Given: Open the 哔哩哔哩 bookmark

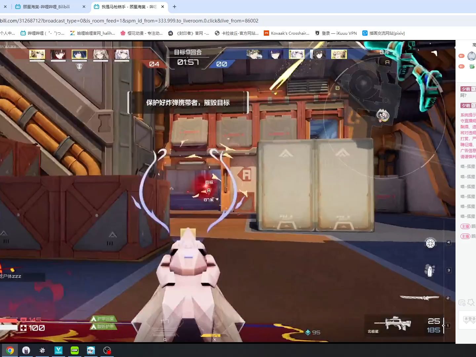Looking at the screenshot, I should (x=42, y=33).
